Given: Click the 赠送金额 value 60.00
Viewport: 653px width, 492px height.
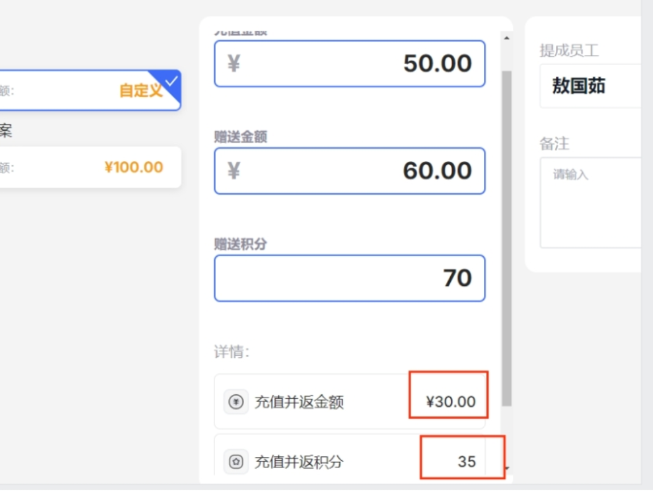Looking at the screenshot, I should pos(437,170).
